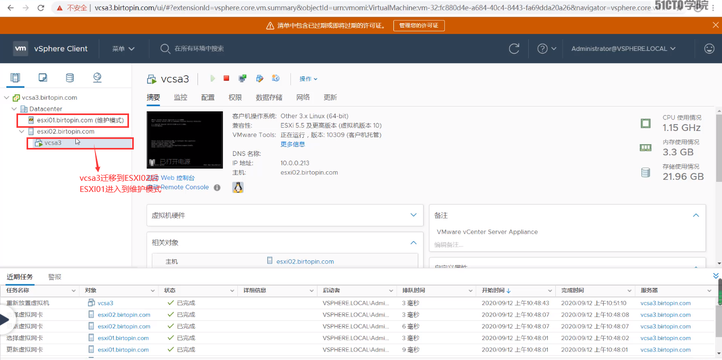Open the 警报 tab in bottom panel

(x=55, y=277)
